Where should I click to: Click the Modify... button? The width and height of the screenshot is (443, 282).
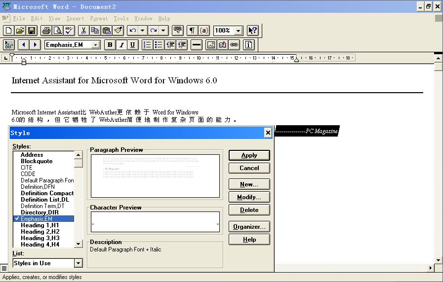point(249,197)
